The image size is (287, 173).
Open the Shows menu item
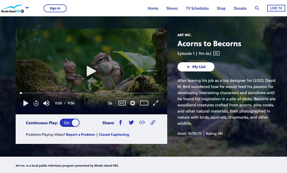point(172,8)
